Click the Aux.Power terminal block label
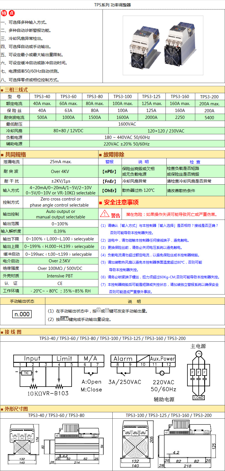225x471 pixels. pos(162,358)
